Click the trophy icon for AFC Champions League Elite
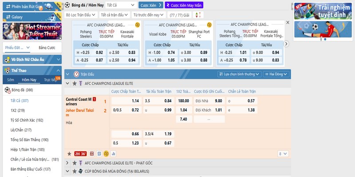355x177 pixels. click(x=80, y=83)
